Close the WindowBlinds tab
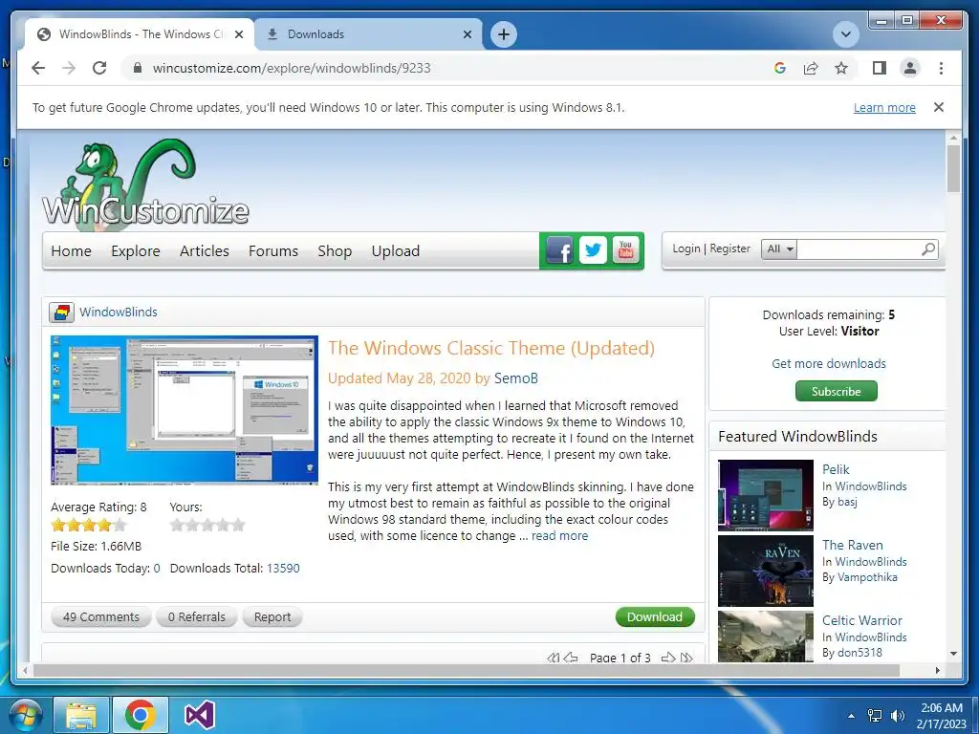The height and width of the screenshot is (734, 979). (x=238, y=34)
